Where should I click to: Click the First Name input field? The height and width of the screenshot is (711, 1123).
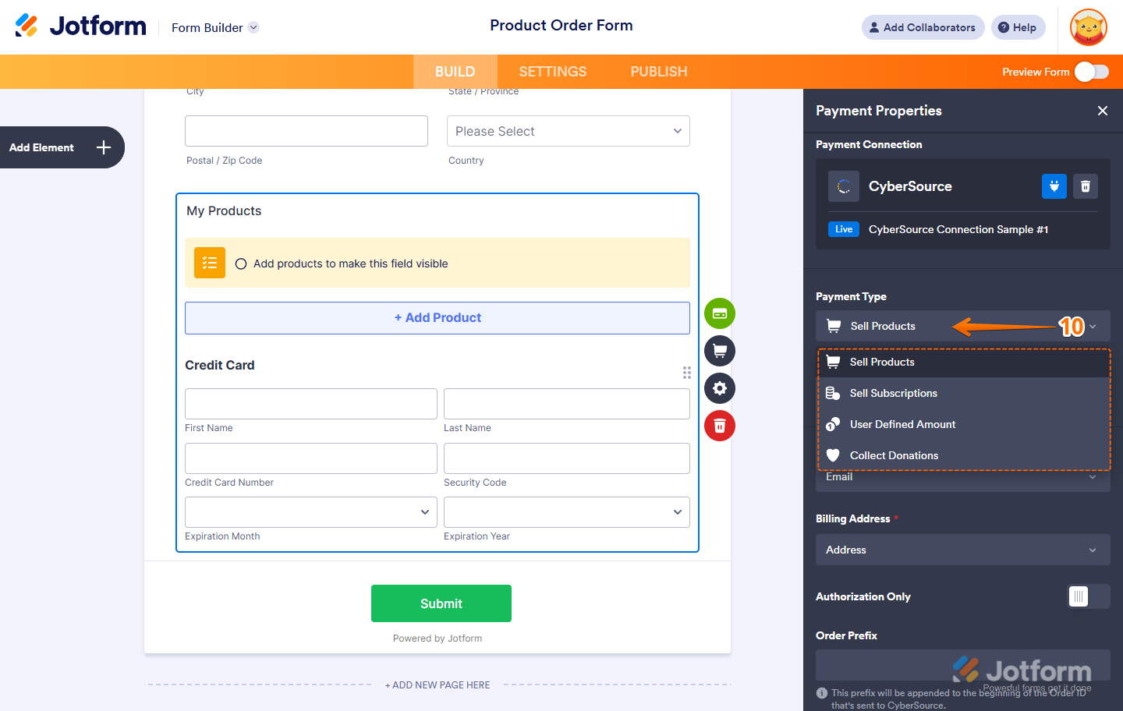311,404
